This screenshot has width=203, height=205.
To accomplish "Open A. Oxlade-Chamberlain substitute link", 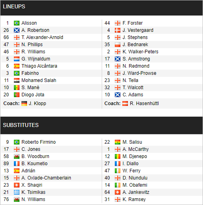I will coord(46,178).
